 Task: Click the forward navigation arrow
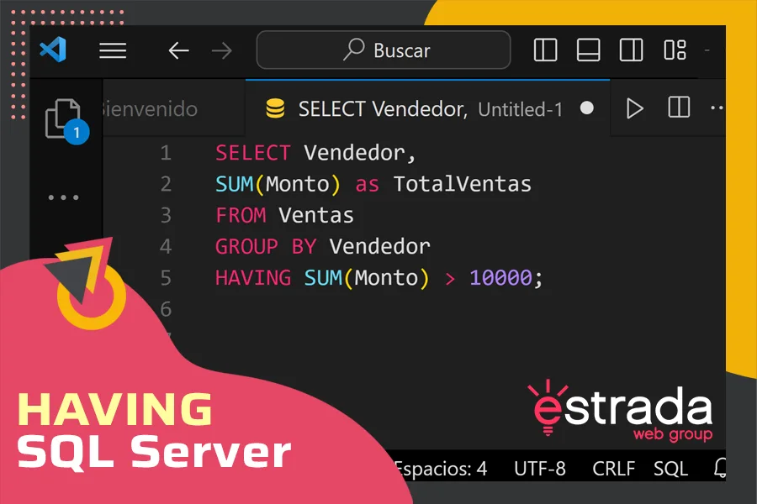point(221,50)
